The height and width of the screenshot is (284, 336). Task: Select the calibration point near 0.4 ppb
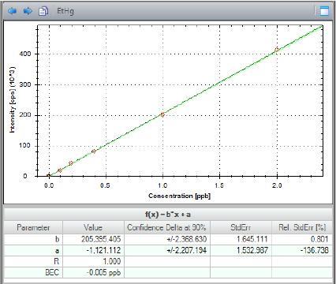pyautogui.click(x=94, y=151)
